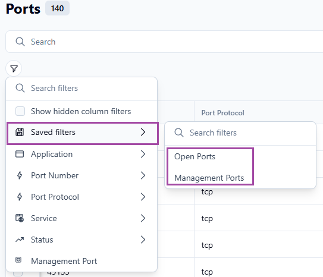Click the Port Protocol lightning icon
Screen dimensions: 323x277
tap(20, 197)
